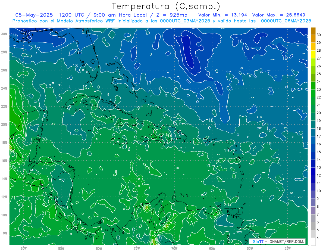Click the 25 label on the color scale
Image resolution: width=326 pixels, height=252 pixels.
(x=319, y=74)
